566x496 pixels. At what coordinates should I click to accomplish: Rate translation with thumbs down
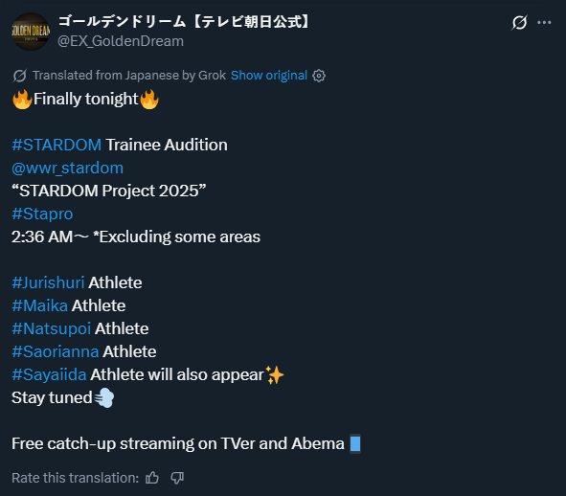pyautogui.click(x=177, y=478)
